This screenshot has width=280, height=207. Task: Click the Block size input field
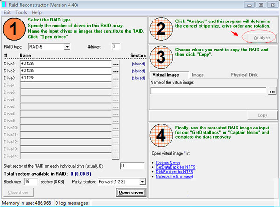click(x=31, y=181)
